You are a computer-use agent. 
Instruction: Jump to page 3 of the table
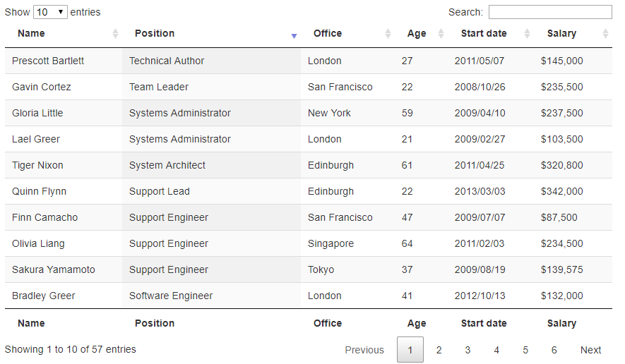(x=468, y=350)
